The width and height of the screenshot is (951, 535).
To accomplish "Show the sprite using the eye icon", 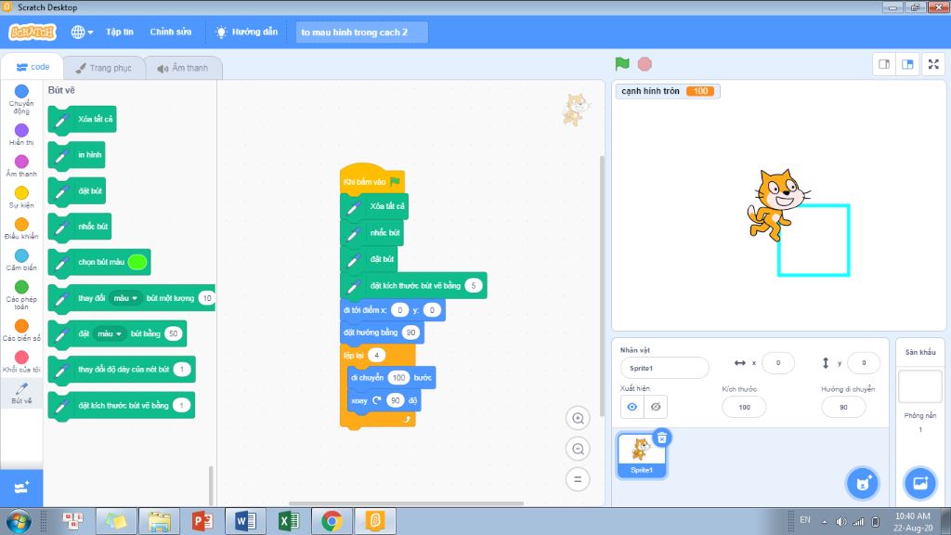I will 632,407.
